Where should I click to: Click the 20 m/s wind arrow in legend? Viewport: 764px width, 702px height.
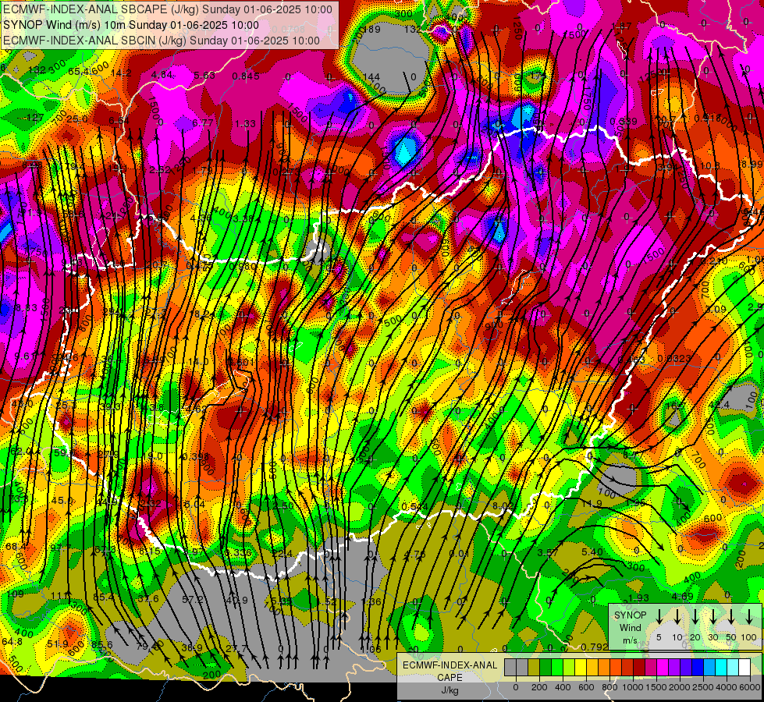tap(695, 616)
